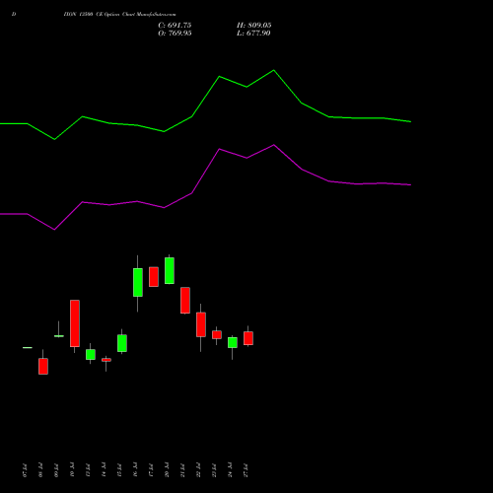This screenshot has height=493, width=493.
Task: Click the 10 Jul date label
Action: click(x=72, y=470)
